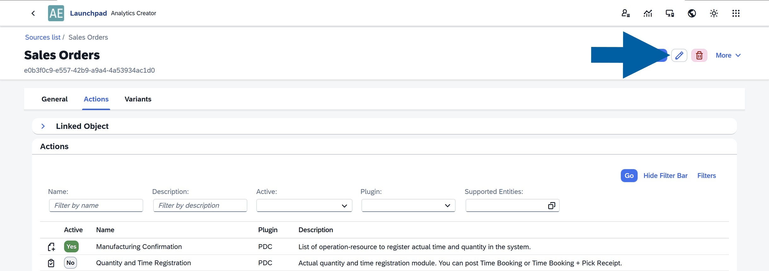Viewport: 769px width, 271px height.
Task: Expand the More dropdown menu
Action: tap(728, 55)
